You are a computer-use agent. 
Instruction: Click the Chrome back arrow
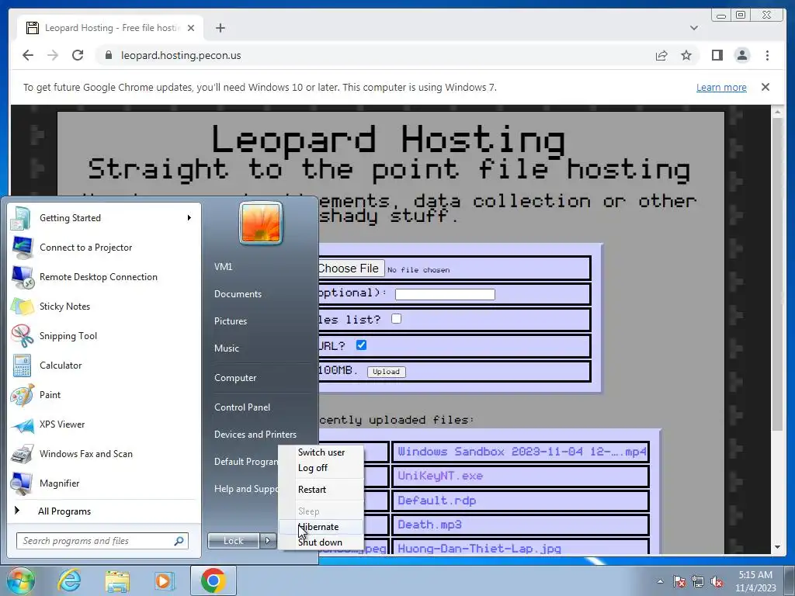pos(28,55)
